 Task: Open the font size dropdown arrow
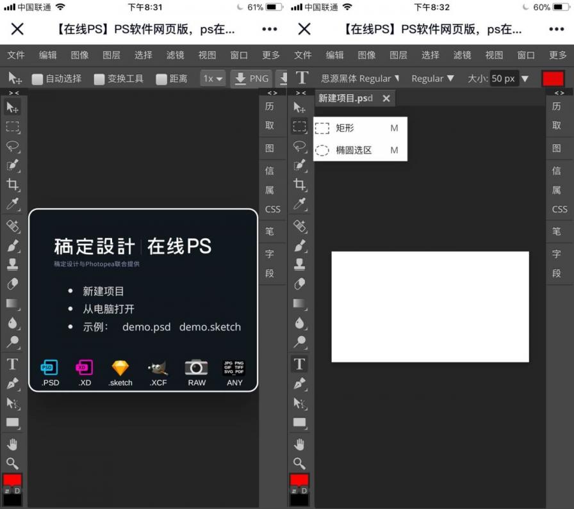(x=525, y=78)
